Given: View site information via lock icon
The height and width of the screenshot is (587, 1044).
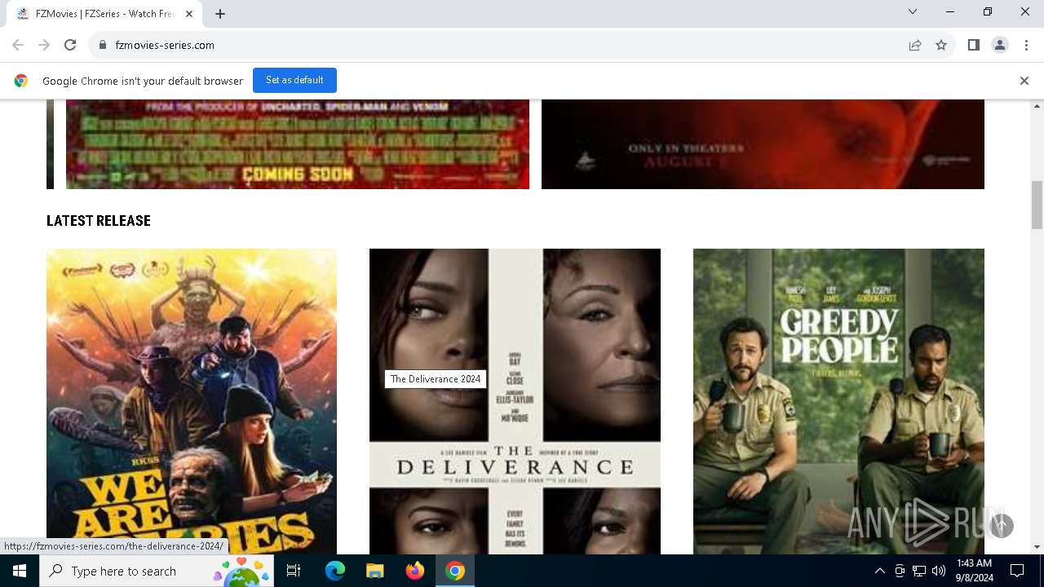Looking at the screenshot, I should [x=103, y=45].
